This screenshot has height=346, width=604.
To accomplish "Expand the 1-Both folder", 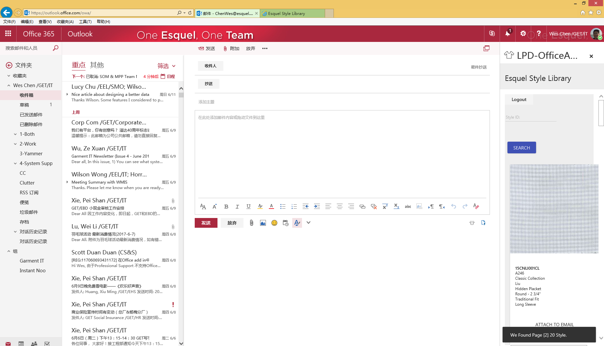I will (15, 134).
